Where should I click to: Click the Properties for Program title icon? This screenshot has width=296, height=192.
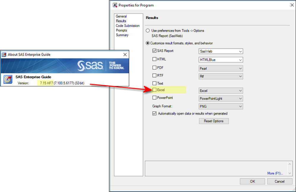[x=115, y=5]
